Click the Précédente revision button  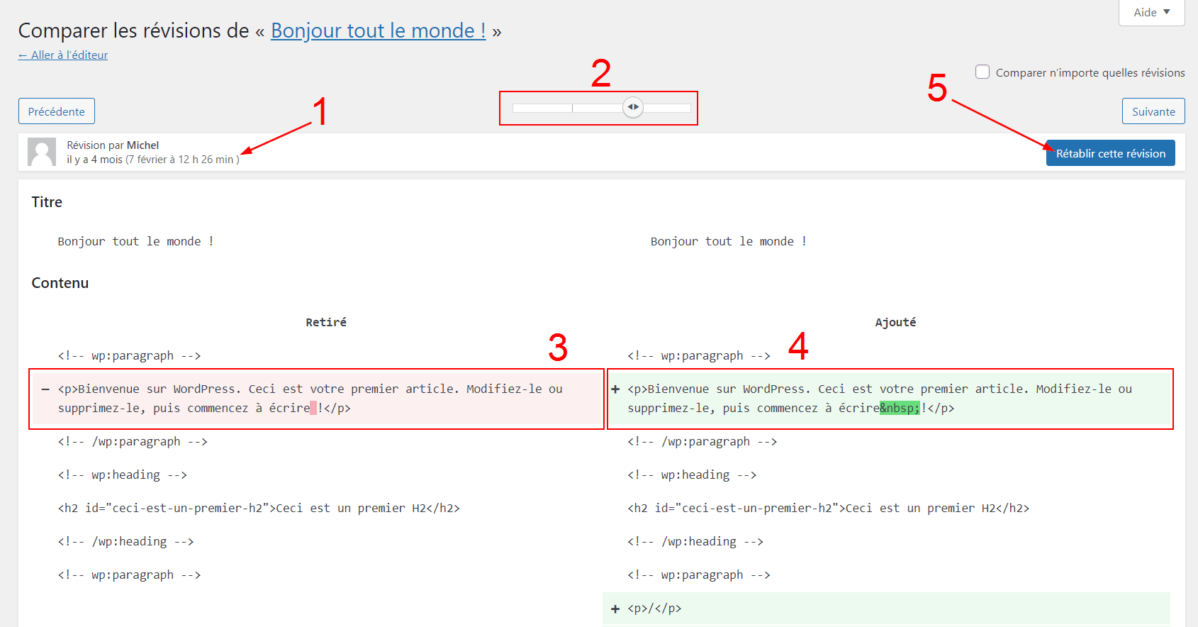[57, 111]
